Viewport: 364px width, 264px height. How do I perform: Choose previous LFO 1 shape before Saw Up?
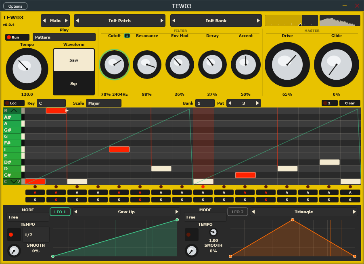point(76,212)
